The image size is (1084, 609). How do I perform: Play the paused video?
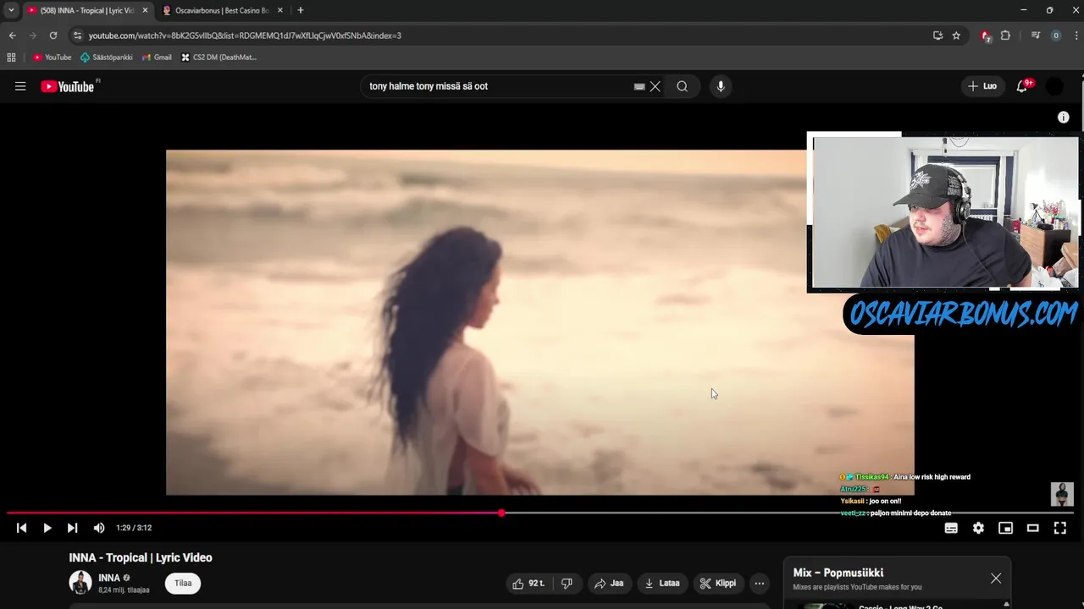(x=47, y=528)
